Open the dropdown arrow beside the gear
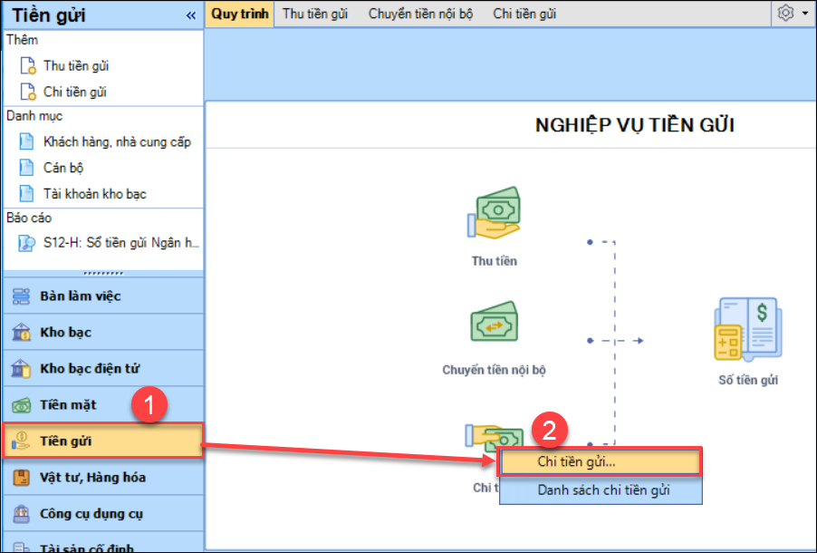817x553 pixels. pos(804,15)
